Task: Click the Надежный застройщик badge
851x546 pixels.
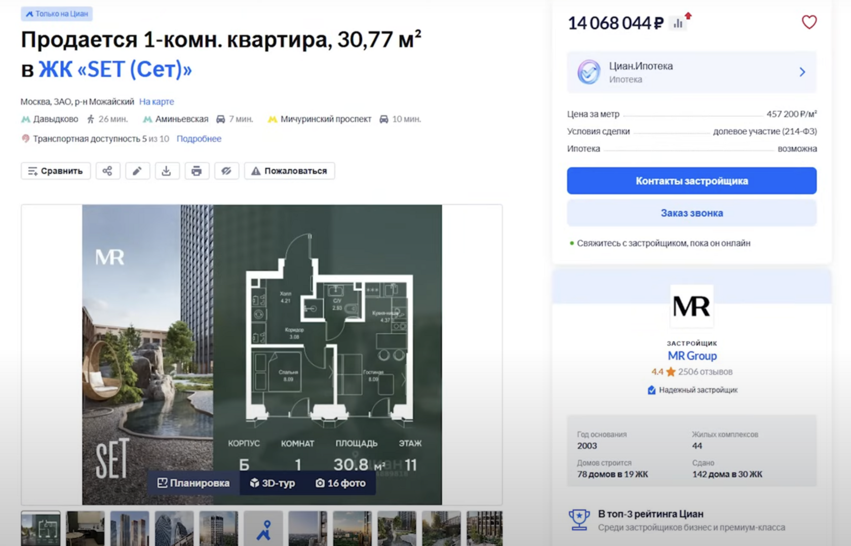Action: coord(692,390)
